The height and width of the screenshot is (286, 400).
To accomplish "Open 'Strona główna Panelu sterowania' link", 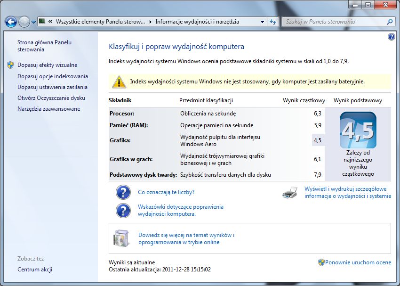I will [x=44, y=46].
